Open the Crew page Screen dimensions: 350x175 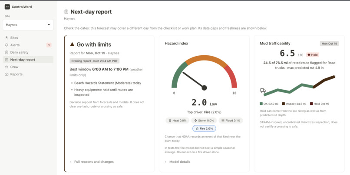(28, 67)
